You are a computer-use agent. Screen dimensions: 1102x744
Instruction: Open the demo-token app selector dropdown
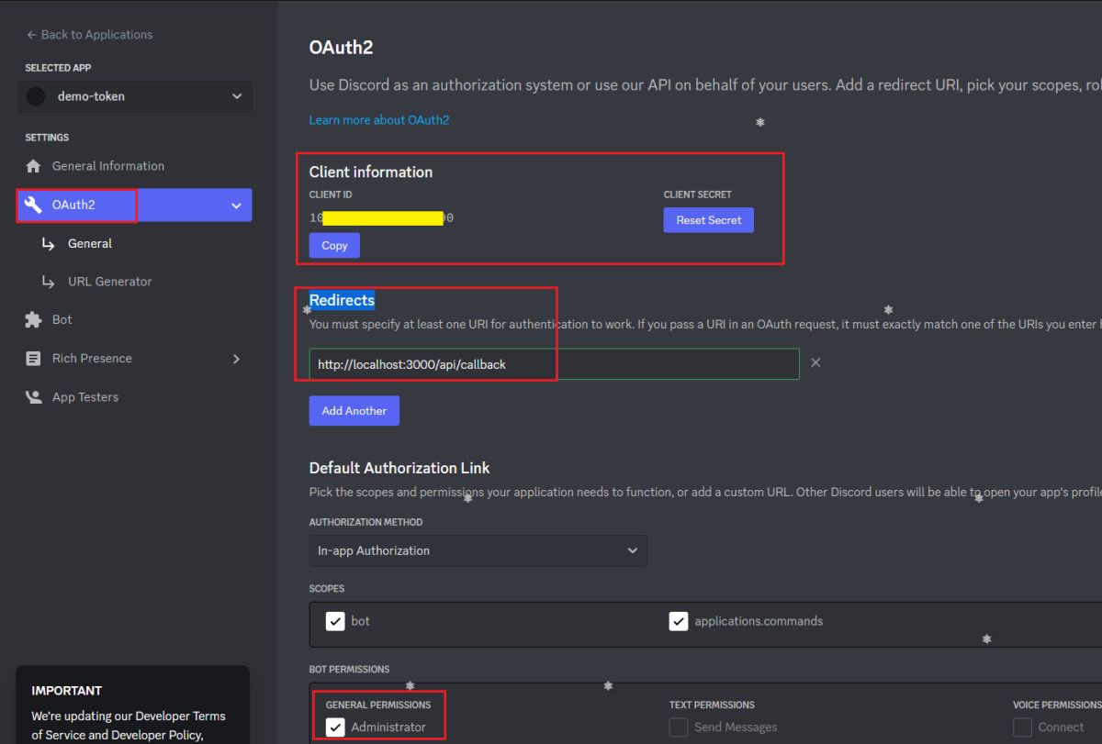tap(134, 96)
